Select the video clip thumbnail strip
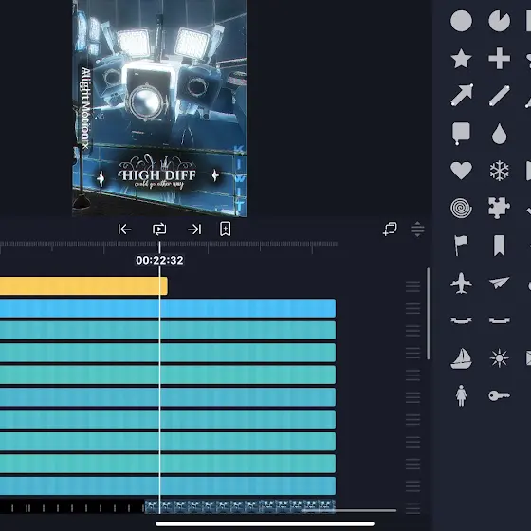This screenshot has width=531, height=531. [240, 506]
